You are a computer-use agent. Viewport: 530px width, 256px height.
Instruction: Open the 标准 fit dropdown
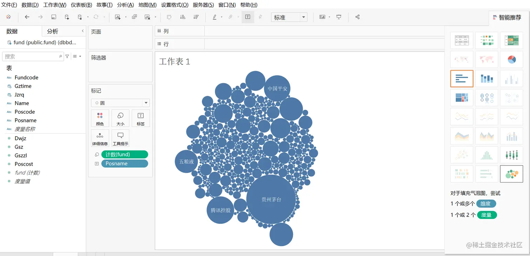coord(289,17)
